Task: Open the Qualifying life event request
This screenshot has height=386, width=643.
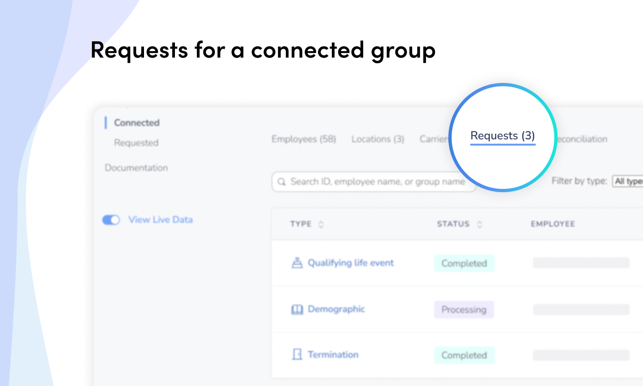Action: click(351, 263)
